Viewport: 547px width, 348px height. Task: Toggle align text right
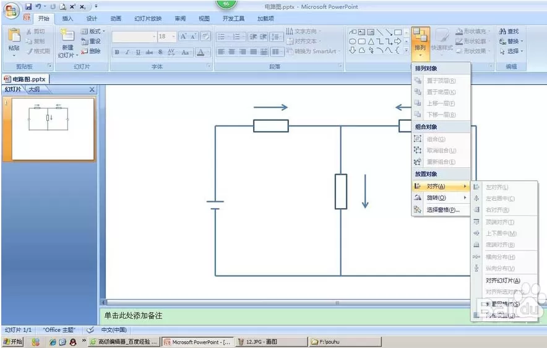[x=243, y=52]
